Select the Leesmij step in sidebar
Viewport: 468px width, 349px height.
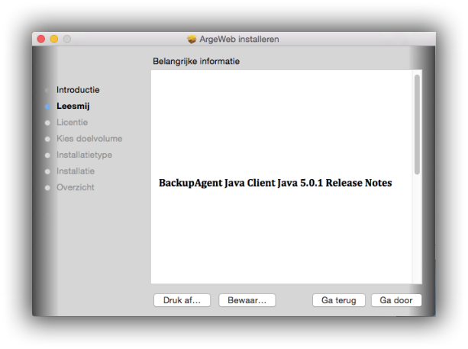[73, 107]
